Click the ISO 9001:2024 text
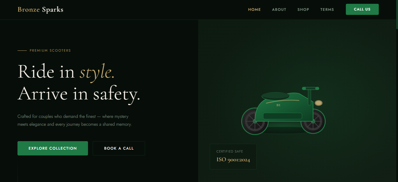The width and height of the screenshot is (398, 182). [233, 160]
